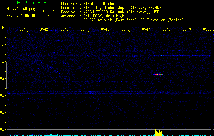Click the 0.6 frequency axis label
Image resolution: width=214 pixels, height=136 pixels.
pyautogui.click(x=3, y=129)
